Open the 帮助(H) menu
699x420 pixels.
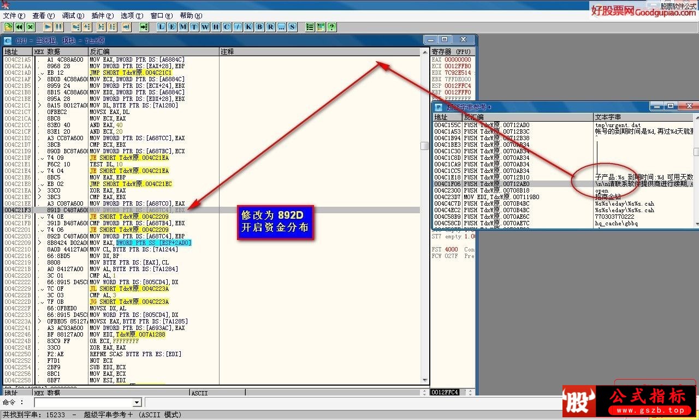[191, 16]
